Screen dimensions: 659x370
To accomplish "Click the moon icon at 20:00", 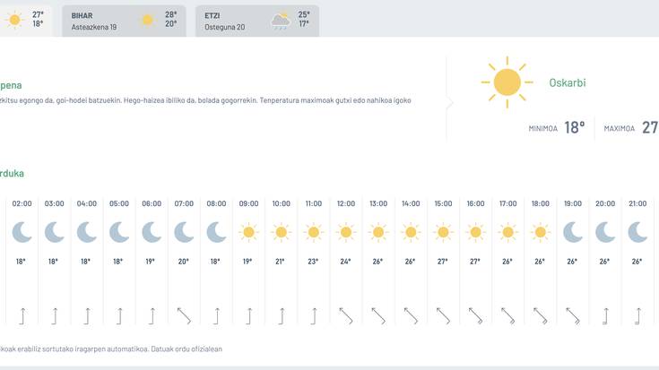I will 605,232.
